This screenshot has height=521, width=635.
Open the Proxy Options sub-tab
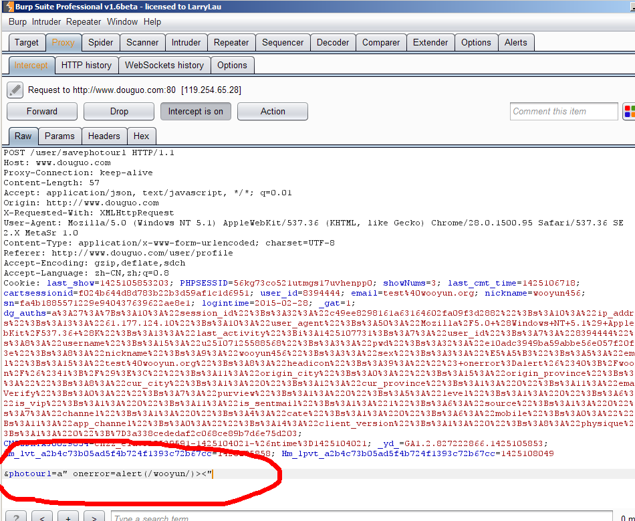coord(232,66)
